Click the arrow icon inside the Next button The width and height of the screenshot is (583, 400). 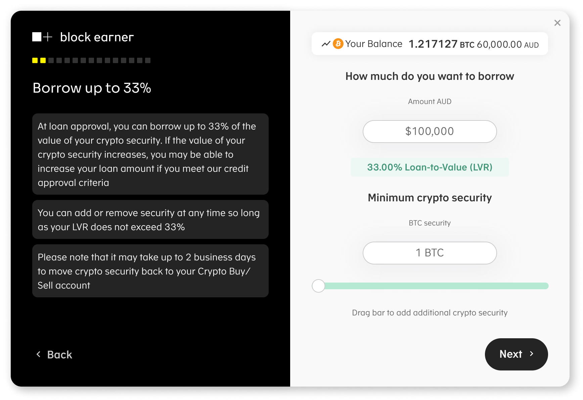[532, 354]
